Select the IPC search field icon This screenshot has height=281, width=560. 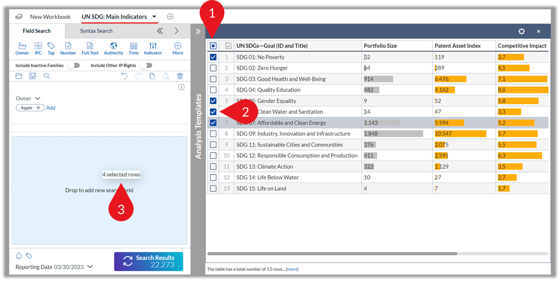coord(38,48)
